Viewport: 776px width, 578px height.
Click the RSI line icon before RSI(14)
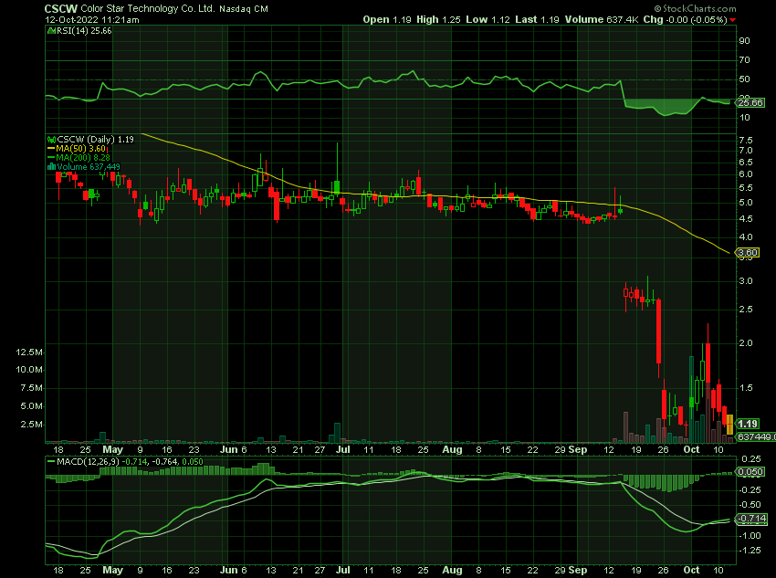click(51, 31)
